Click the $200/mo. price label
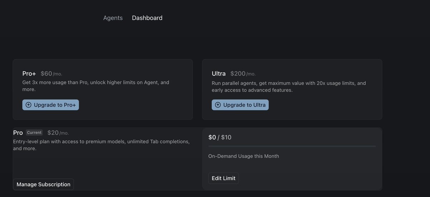The width and height of the screenshot is (430, 197). point(243,74)
